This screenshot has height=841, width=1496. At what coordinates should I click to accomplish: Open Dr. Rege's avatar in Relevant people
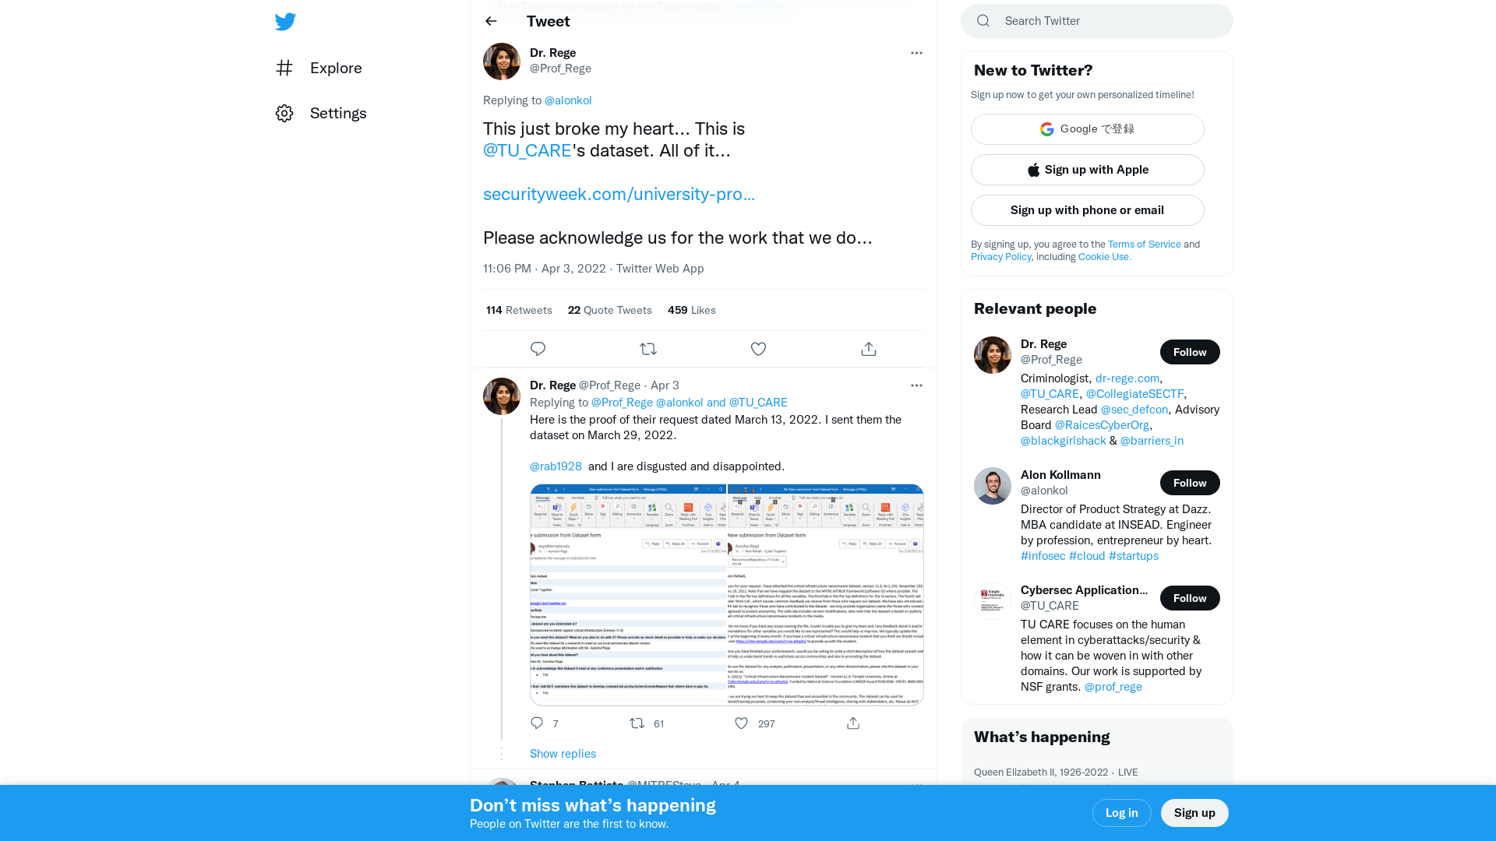coord(993,355)
